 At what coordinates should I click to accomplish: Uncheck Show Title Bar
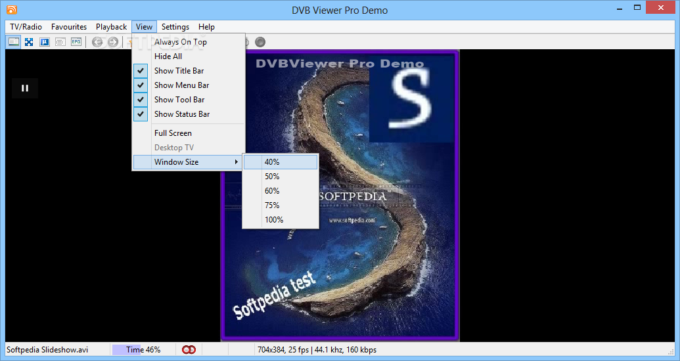(x=189, y=71)
